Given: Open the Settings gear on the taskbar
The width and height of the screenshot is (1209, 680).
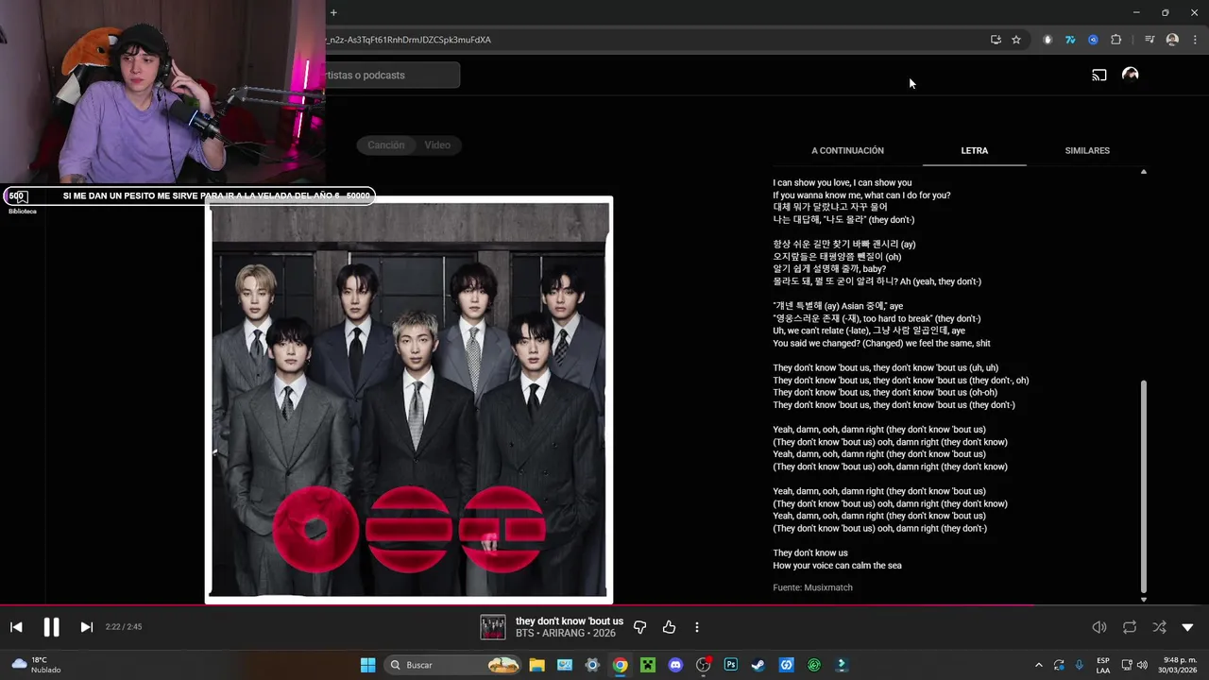Looking at the screenshot, I should [592, 665].
